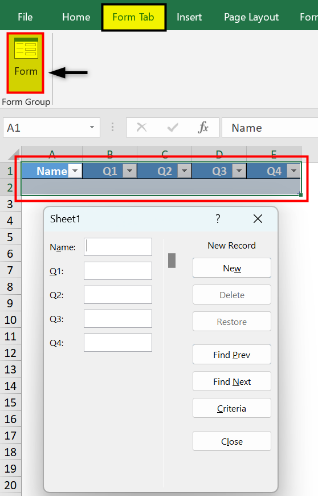Select column E header
Screen dimensions: 318x496
click(274, 154)
